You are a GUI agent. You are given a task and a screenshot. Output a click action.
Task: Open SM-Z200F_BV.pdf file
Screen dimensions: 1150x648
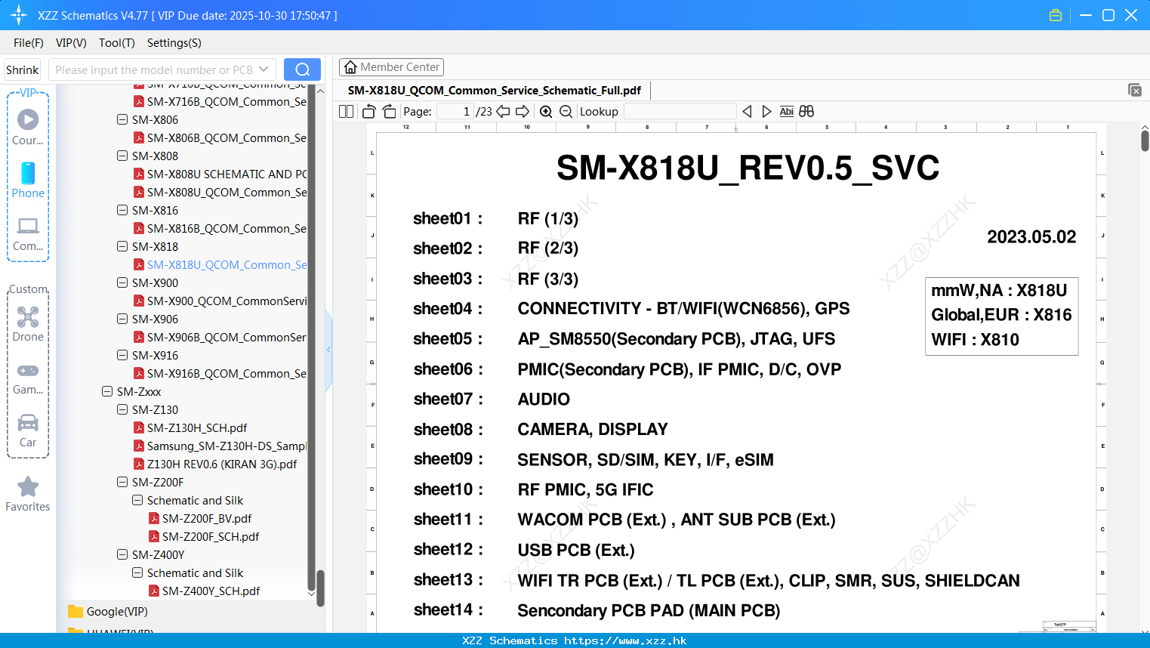tap(207, 518)
